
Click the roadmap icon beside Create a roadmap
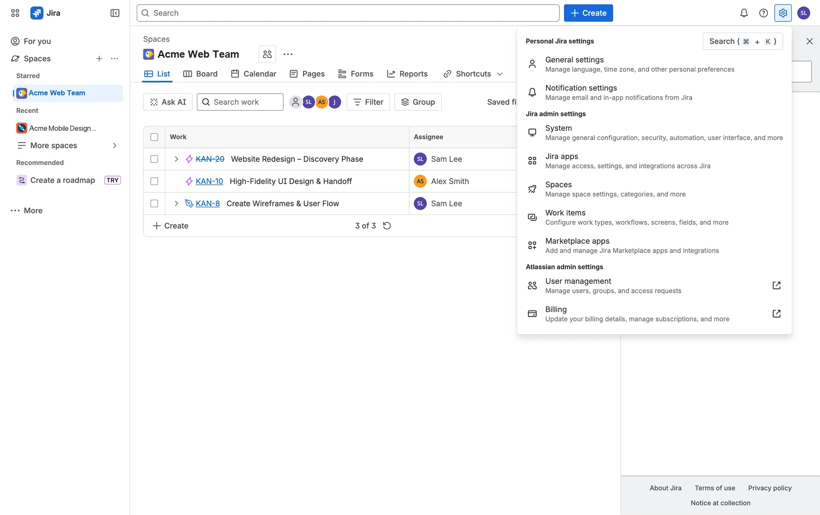(x=21, y=180)
